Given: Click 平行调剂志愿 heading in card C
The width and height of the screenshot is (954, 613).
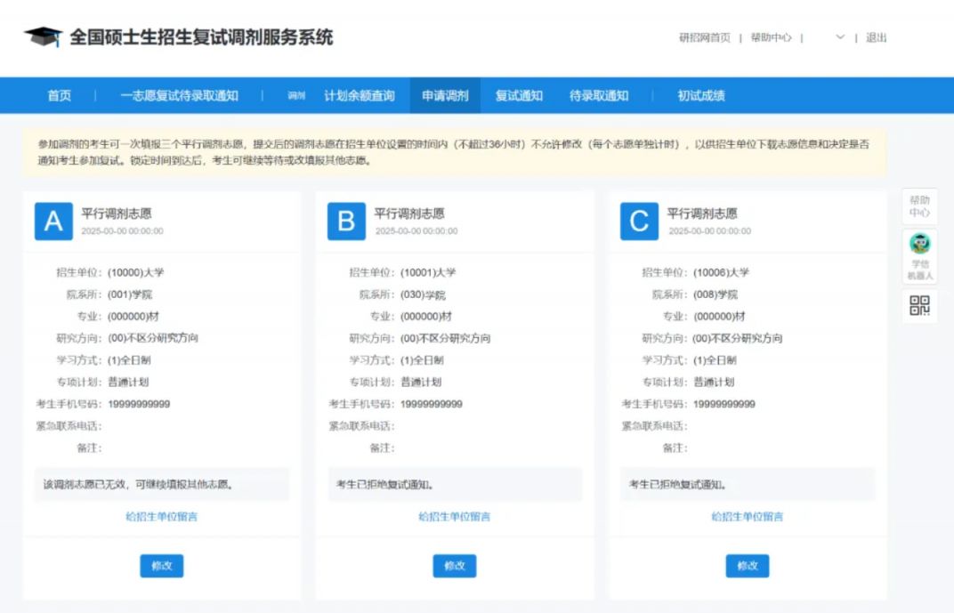Looking at the screenshot, I should click(x=702, y=214).
